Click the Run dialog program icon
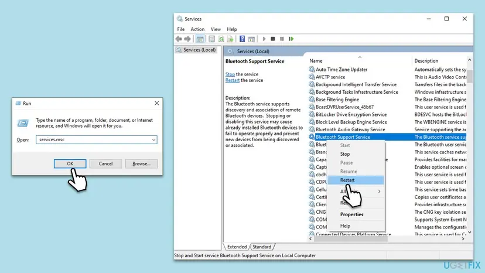Screen dimensions: 485x273 [23, 123]
